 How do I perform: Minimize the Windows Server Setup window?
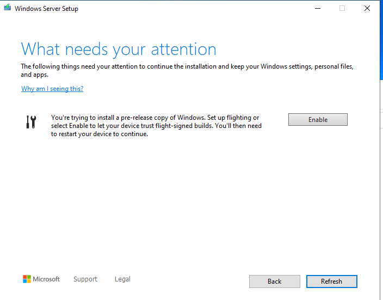click(x=318, y=8)
